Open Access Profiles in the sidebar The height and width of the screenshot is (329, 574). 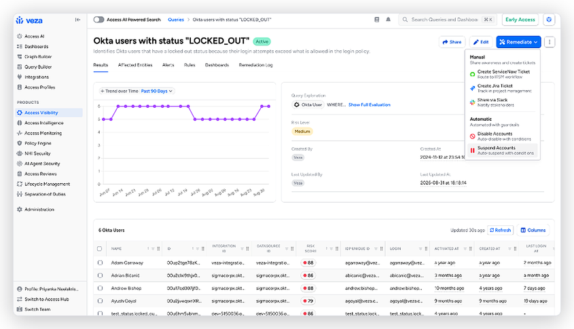click(x=39, y=88)
